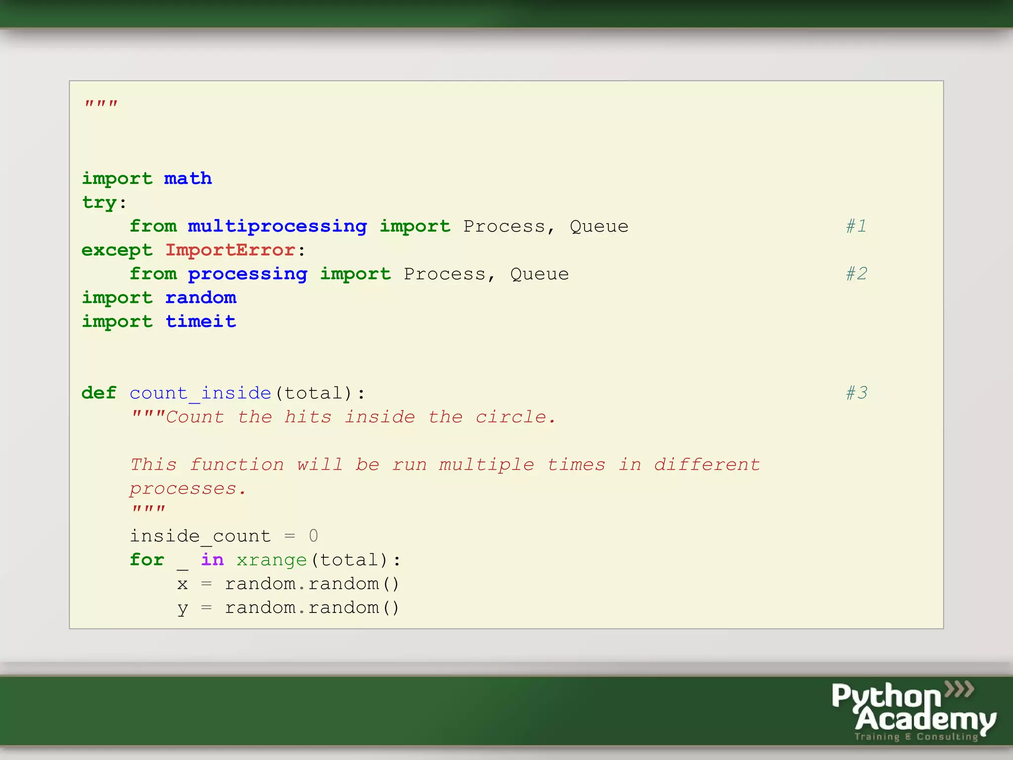Click the #3 comment marker
The image size is (1013, 760).
pos(856,393)
